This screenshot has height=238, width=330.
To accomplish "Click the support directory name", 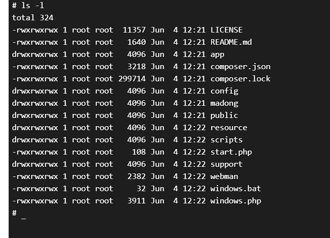I will [x=226, y=164].
